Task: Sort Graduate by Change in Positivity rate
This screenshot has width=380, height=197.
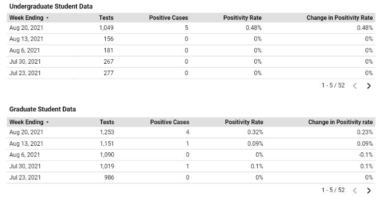Action: click(x=341, y=122)
